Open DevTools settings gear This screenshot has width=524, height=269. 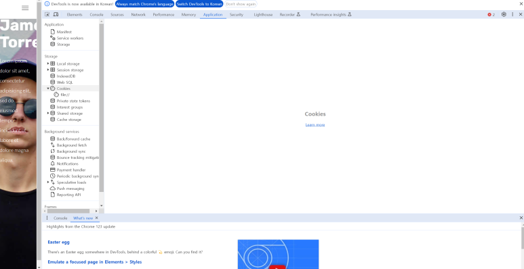(x=504, y=14)
